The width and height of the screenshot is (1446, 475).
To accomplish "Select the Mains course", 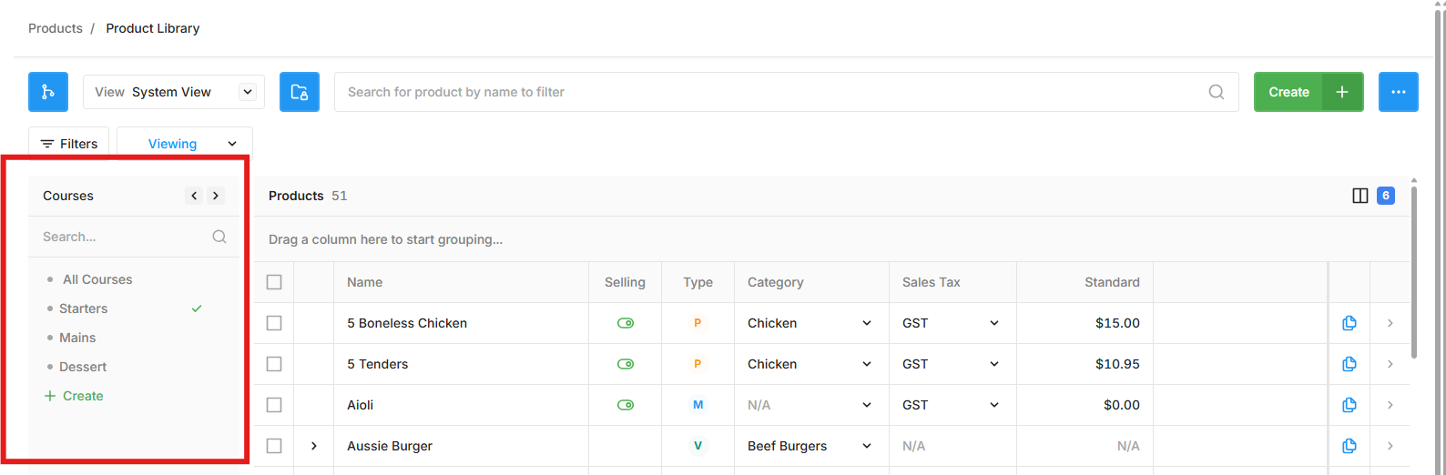I will click(x=77, y=338).
